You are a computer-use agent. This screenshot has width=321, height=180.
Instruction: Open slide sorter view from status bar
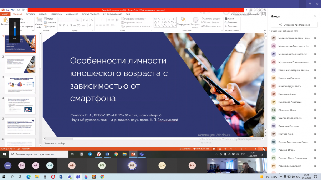click(220, 149)
